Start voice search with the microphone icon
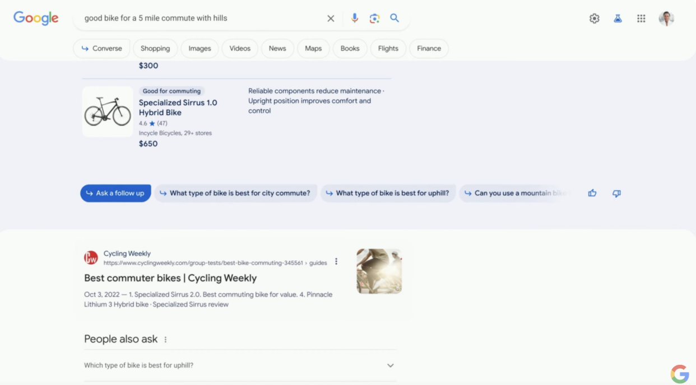The width and height of the screenshot is (696, 385). (x=355, y=18)
